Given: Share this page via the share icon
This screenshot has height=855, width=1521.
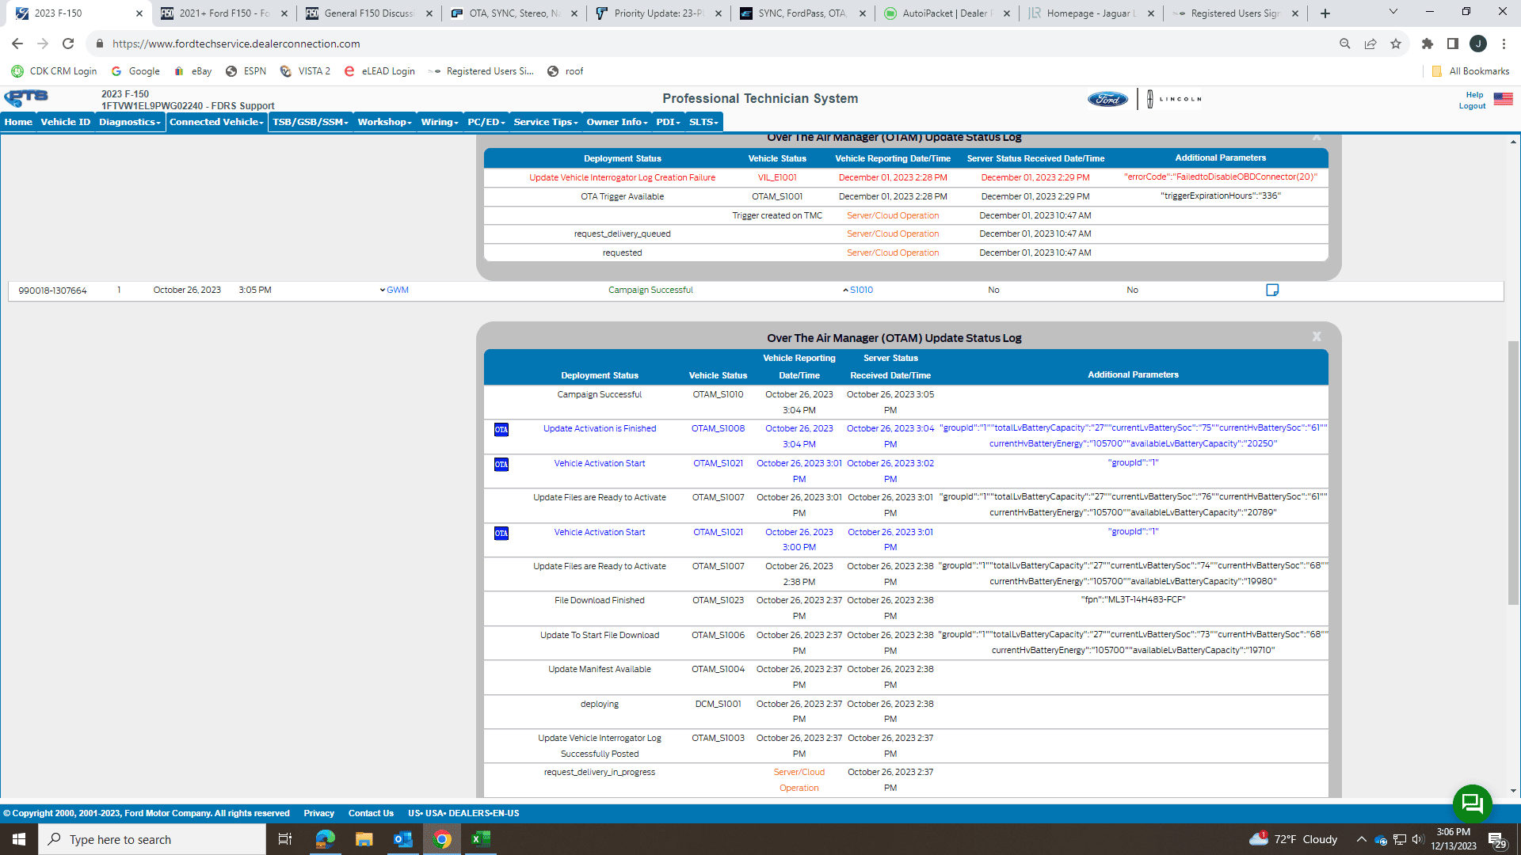Looking at the screenshot, I should [x=1370, y=44].
